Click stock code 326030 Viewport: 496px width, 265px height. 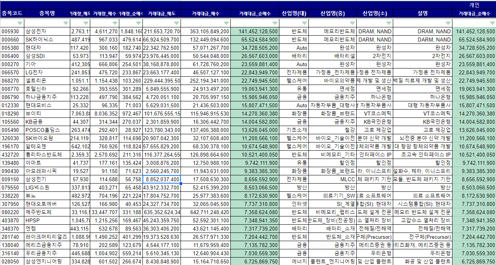click(x=12, y=138)
